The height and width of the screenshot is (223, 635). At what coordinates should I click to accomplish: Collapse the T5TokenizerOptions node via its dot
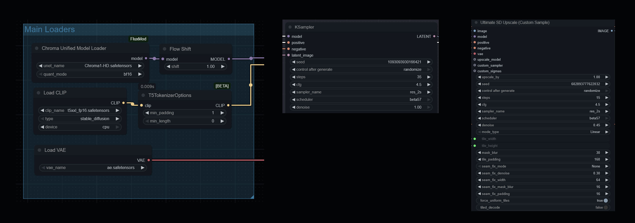coord(143,95)
